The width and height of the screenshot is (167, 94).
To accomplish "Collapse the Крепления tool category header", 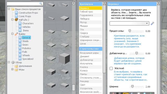I will [91, 4].
